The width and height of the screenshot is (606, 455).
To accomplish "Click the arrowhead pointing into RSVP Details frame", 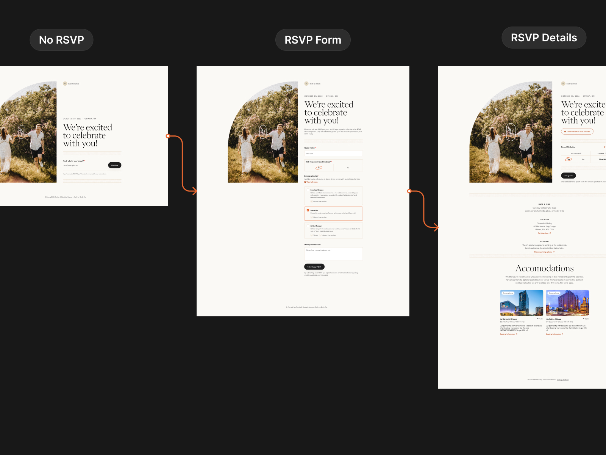I will pyautogui.click(x=436, y=227).
